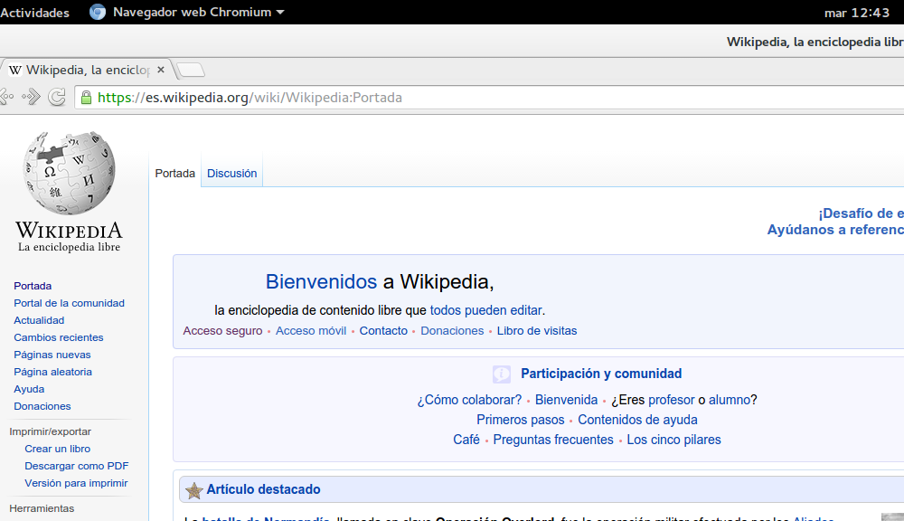This screenshot has height=521, width=904.
Task: Open Contenidos de ayuda link
Action: [x=637, y=420]
